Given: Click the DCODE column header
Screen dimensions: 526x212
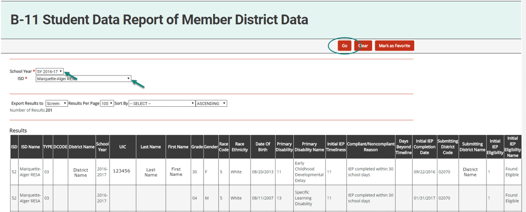Looking at the screenshot, I should pos(60,147).
